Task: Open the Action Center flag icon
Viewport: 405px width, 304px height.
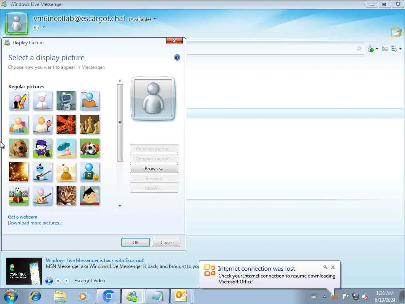Action: click(x=346, y=296)
